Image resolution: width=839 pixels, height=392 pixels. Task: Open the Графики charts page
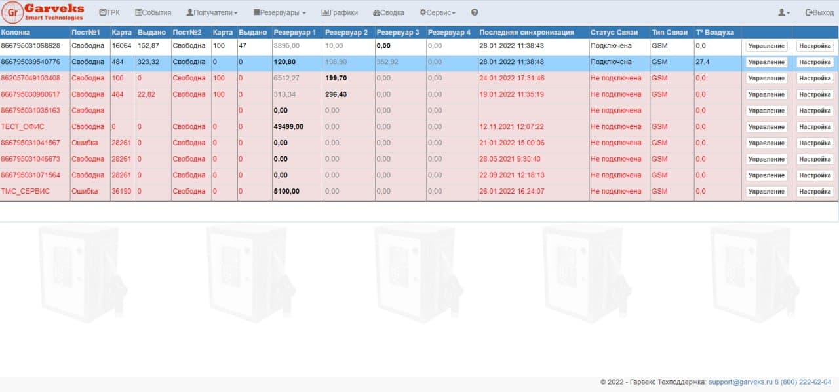click(x=340, y=12)
